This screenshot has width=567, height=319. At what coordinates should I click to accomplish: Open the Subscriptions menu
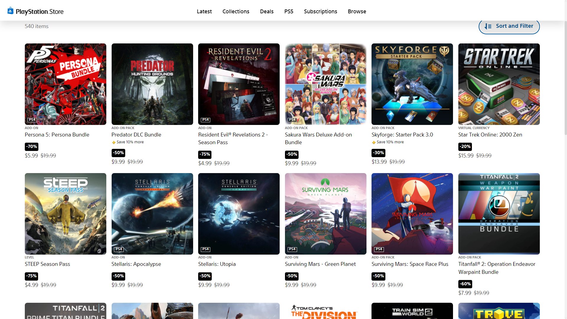click(x=320, y=12)
